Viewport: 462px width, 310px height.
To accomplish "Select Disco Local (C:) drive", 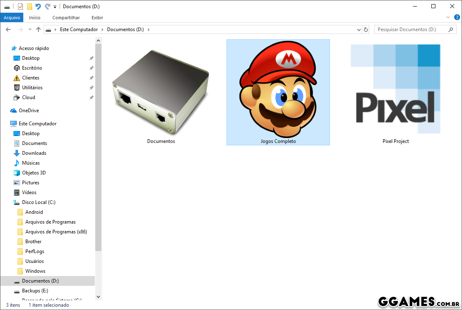I will [38, 202].
